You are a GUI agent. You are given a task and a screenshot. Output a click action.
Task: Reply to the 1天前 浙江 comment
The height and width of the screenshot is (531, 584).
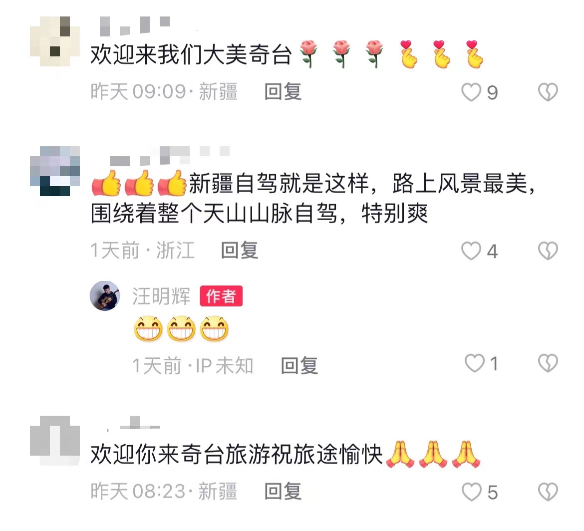(239, 250)
